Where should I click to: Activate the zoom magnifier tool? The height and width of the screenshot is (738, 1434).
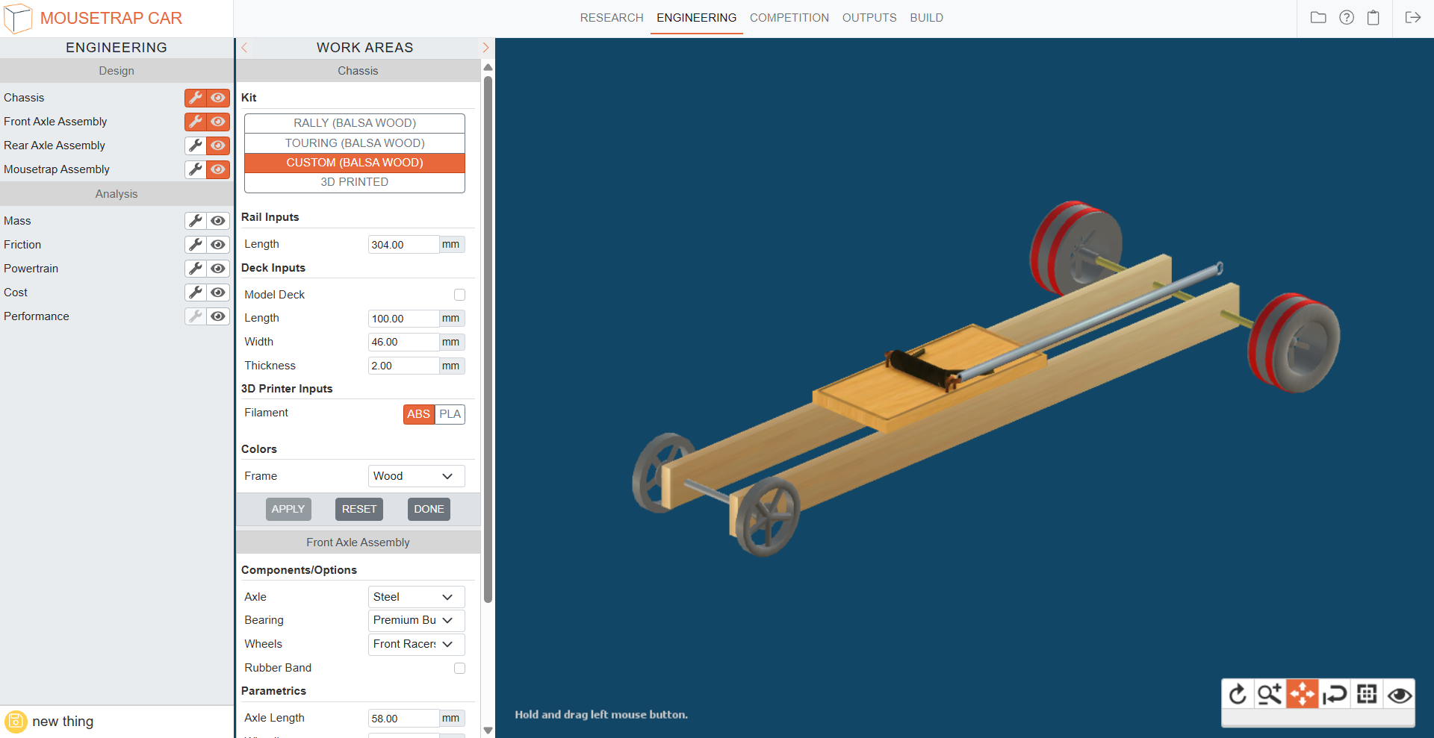coord(1269,695)
